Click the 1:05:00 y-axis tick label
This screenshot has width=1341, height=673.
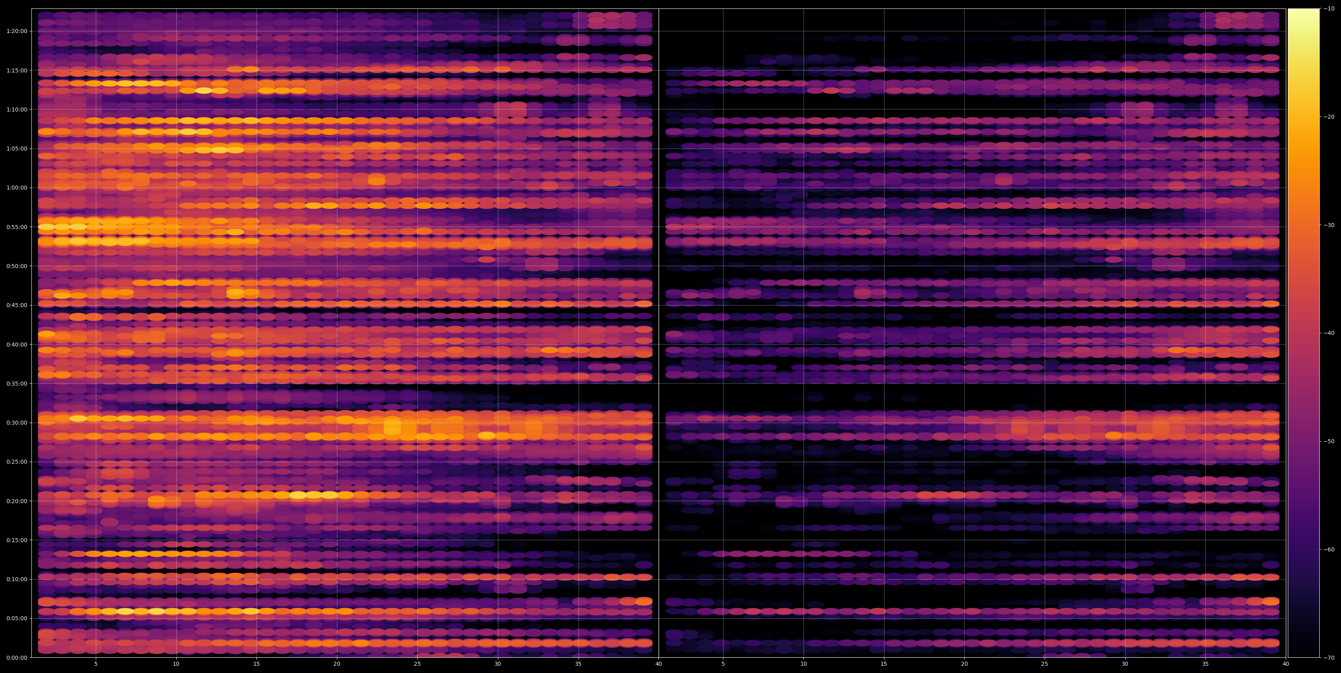coord(17,149)
